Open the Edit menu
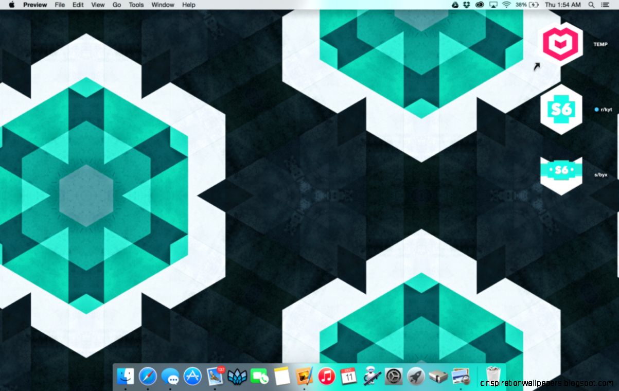Image resolution: width=619 pixels, height=391 pixels. tap(78, 5)
